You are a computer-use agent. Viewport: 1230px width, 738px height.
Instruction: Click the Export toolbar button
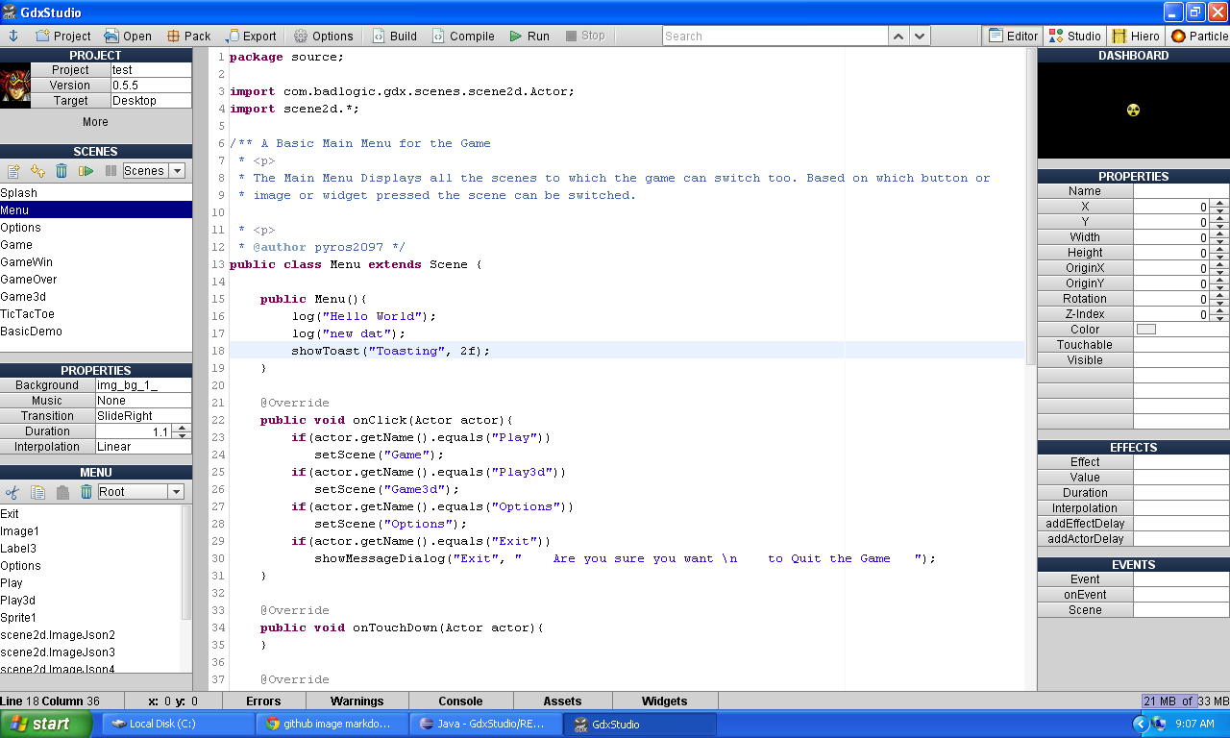252,36
